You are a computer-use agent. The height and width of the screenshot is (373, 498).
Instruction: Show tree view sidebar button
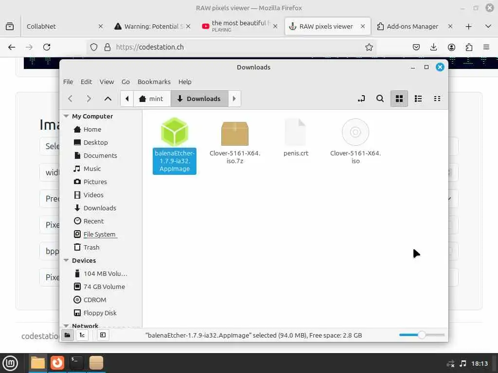point(82,335)
